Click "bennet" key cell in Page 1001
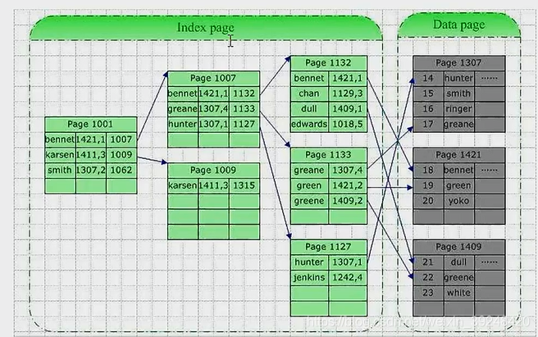Viewport: 538px width, 337px height. click(x=60, y=139)
